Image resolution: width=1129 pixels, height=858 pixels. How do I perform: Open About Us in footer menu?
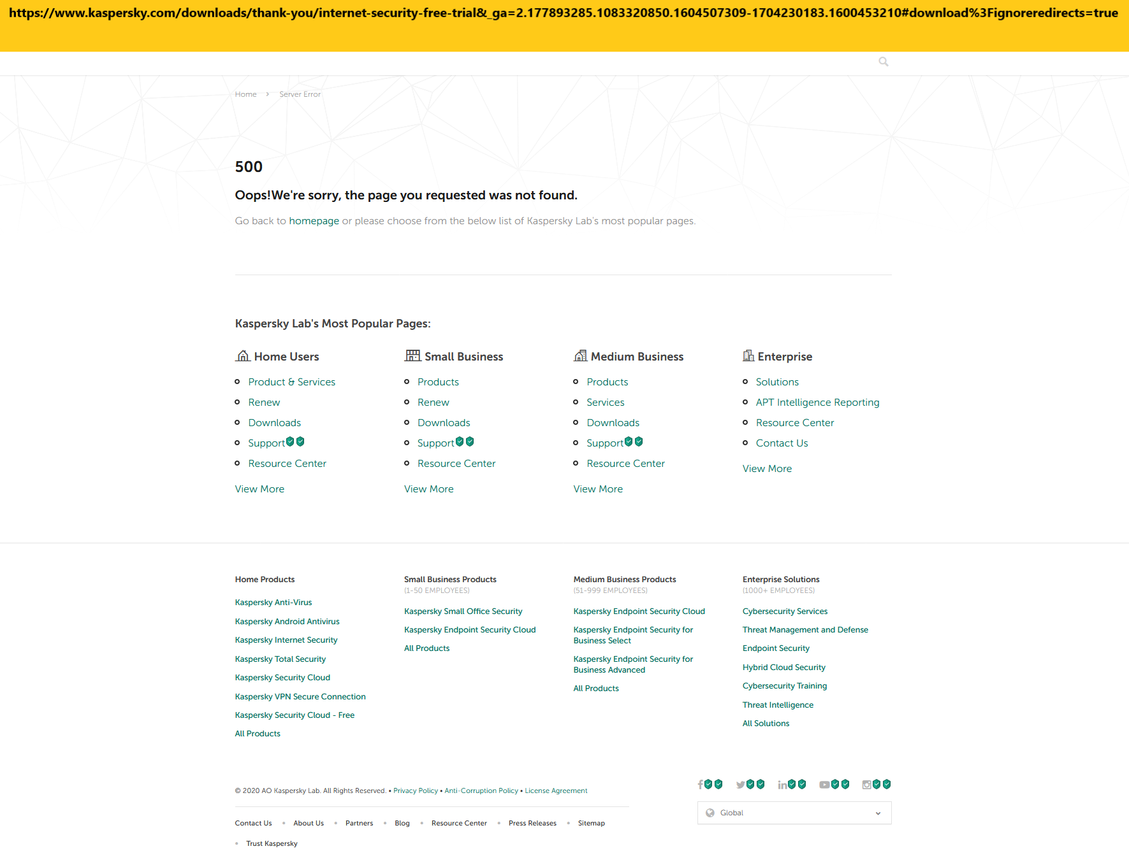coord(309,823)
